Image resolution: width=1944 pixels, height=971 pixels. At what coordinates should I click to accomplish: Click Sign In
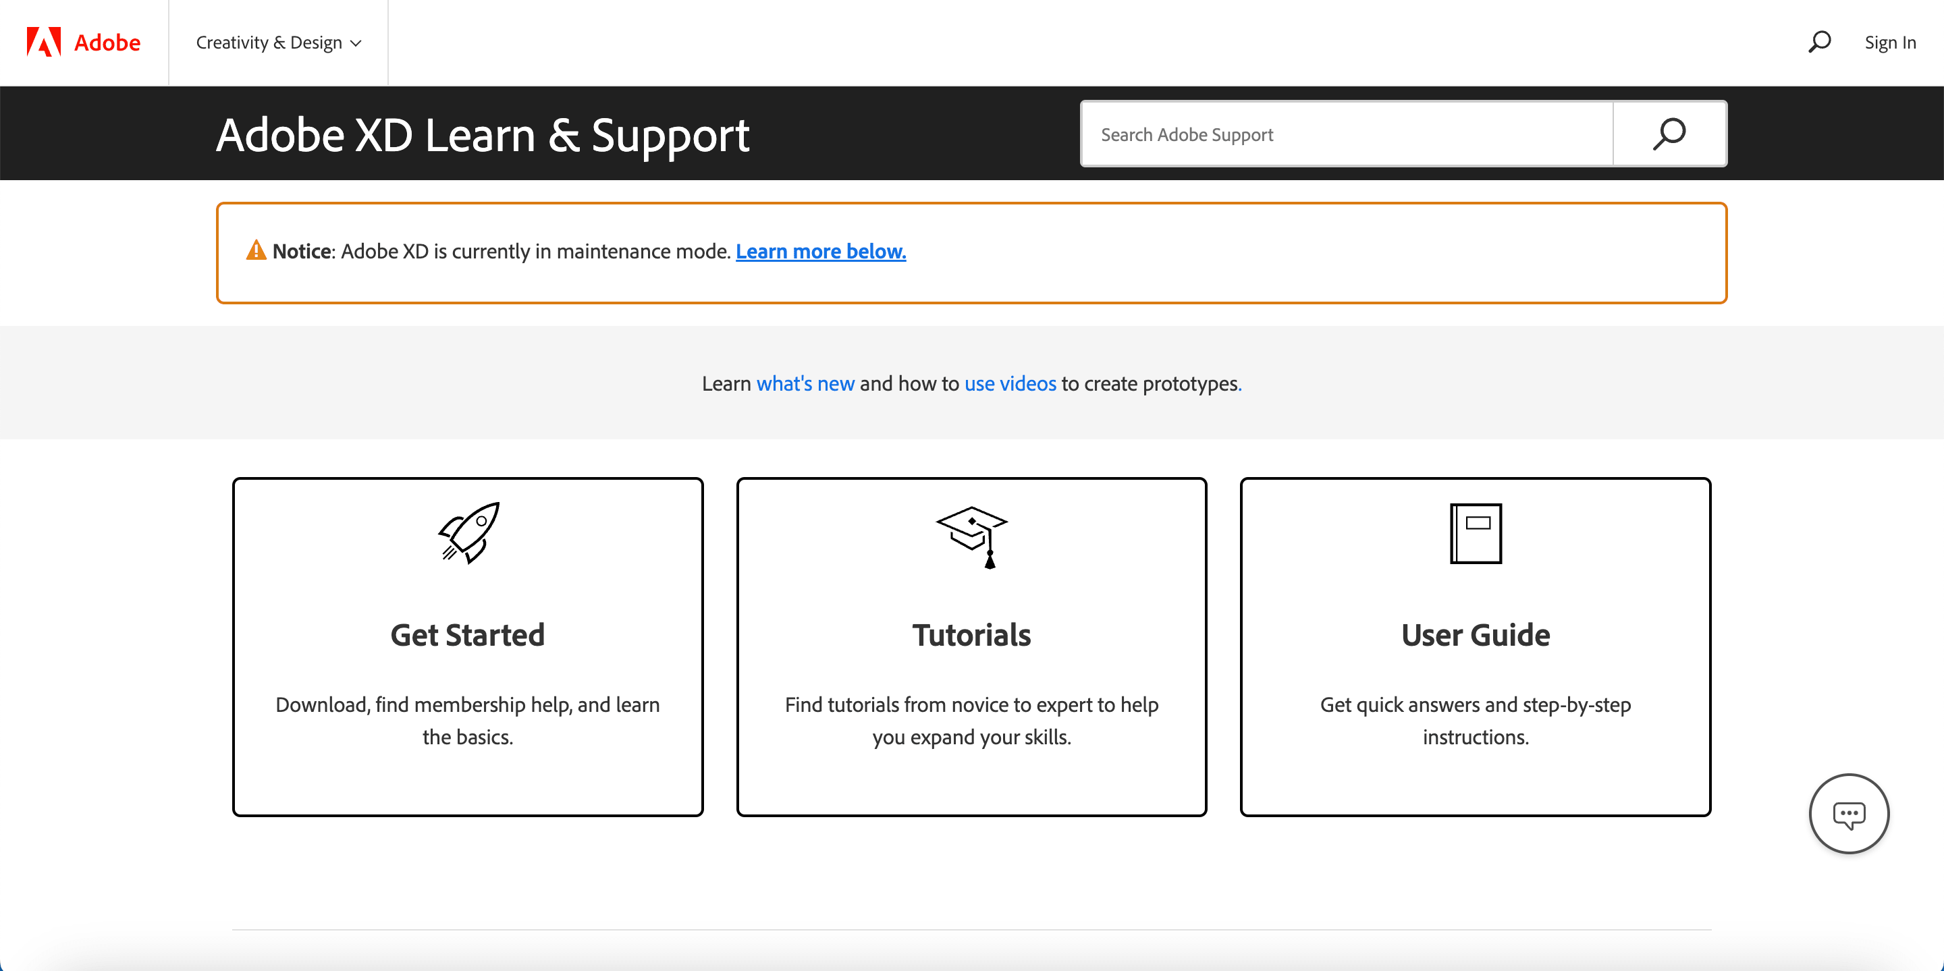(1890, 43)
